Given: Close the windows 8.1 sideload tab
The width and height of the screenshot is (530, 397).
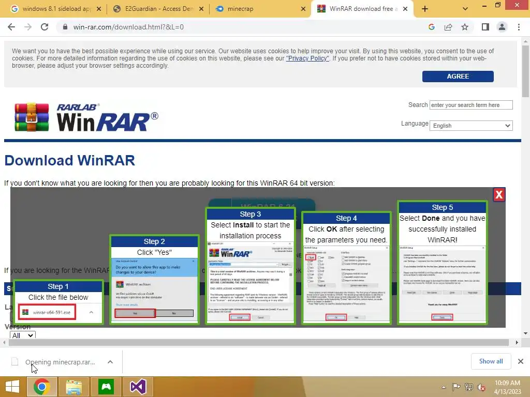Looking at the screenshot, I should (x=99, y=9).
